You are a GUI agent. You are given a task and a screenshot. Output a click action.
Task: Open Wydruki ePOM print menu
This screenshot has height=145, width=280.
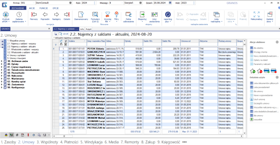point(6,17)
